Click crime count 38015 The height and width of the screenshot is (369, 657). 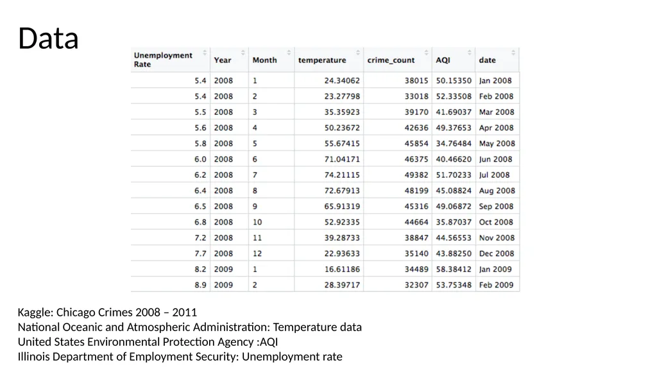(416, 80)
